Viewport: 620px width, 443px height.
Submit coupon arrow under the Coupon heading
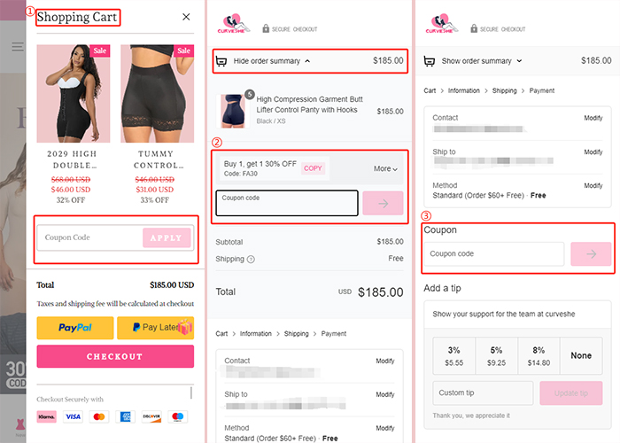point(591,254)
